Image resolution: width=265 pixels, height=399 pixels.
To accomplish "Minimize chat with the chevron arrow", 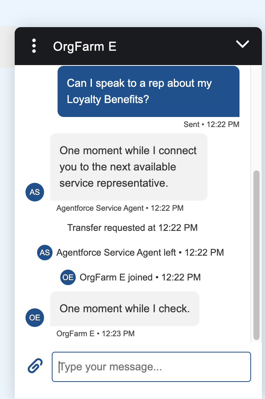I will [x=243, y=45].
